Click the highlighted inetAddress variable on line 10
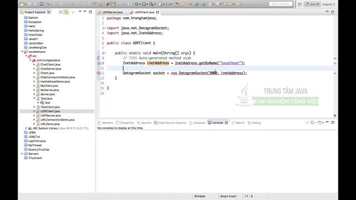 158,63
